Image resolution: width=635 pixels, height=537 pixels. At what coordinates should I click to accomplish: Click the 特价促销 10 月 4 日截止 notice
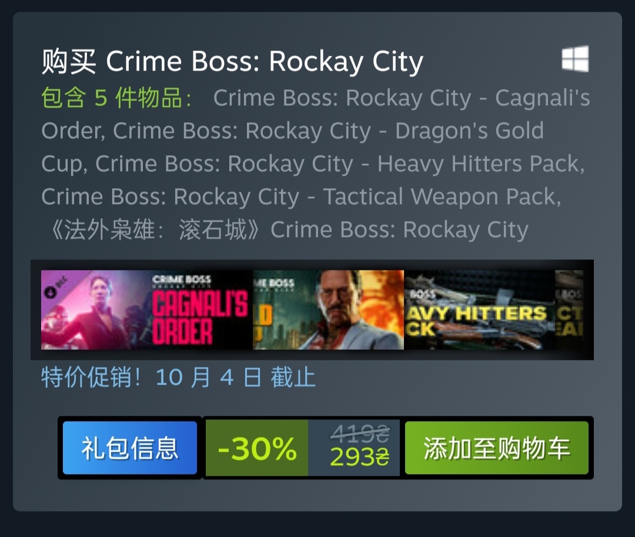click(178, 377)
